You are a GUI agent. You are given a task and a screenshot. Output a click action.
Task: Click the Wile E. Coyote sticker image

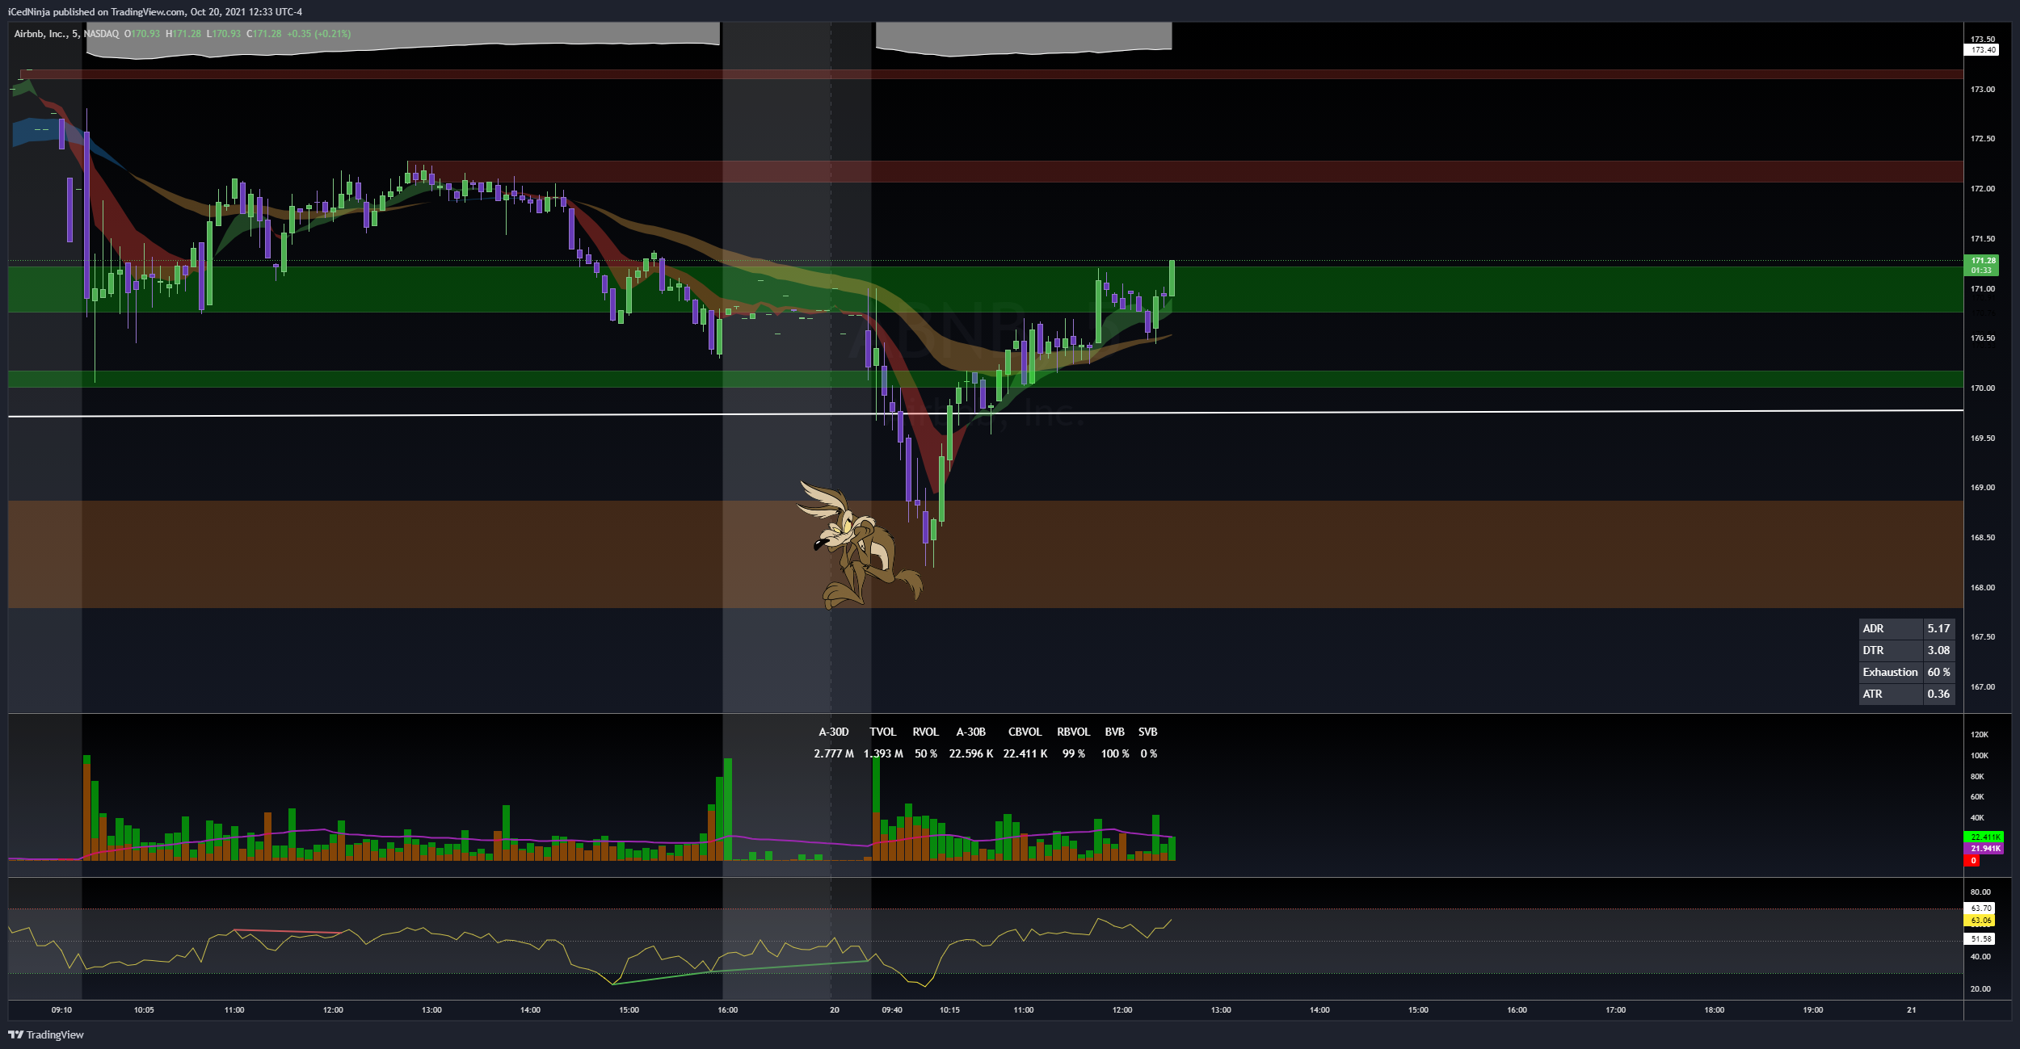[860, 544]
